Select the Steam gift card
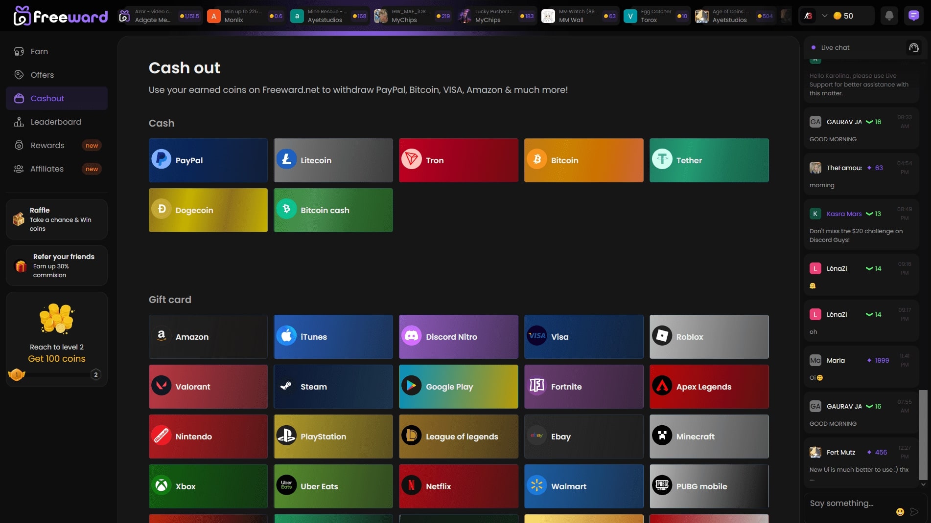Image resolution: width=931 pixels, height=523 pixels. 333,387
